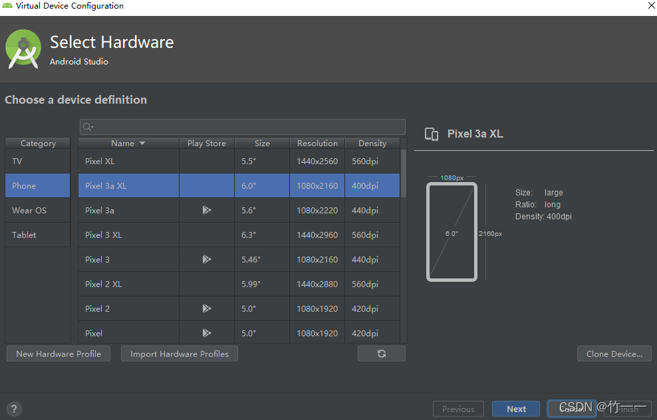Image resolution: width=657 pixels, height=420 pixels.
Task: Click the Play Store icon in Pixel 3 row
Action: (x=207, y=259)
